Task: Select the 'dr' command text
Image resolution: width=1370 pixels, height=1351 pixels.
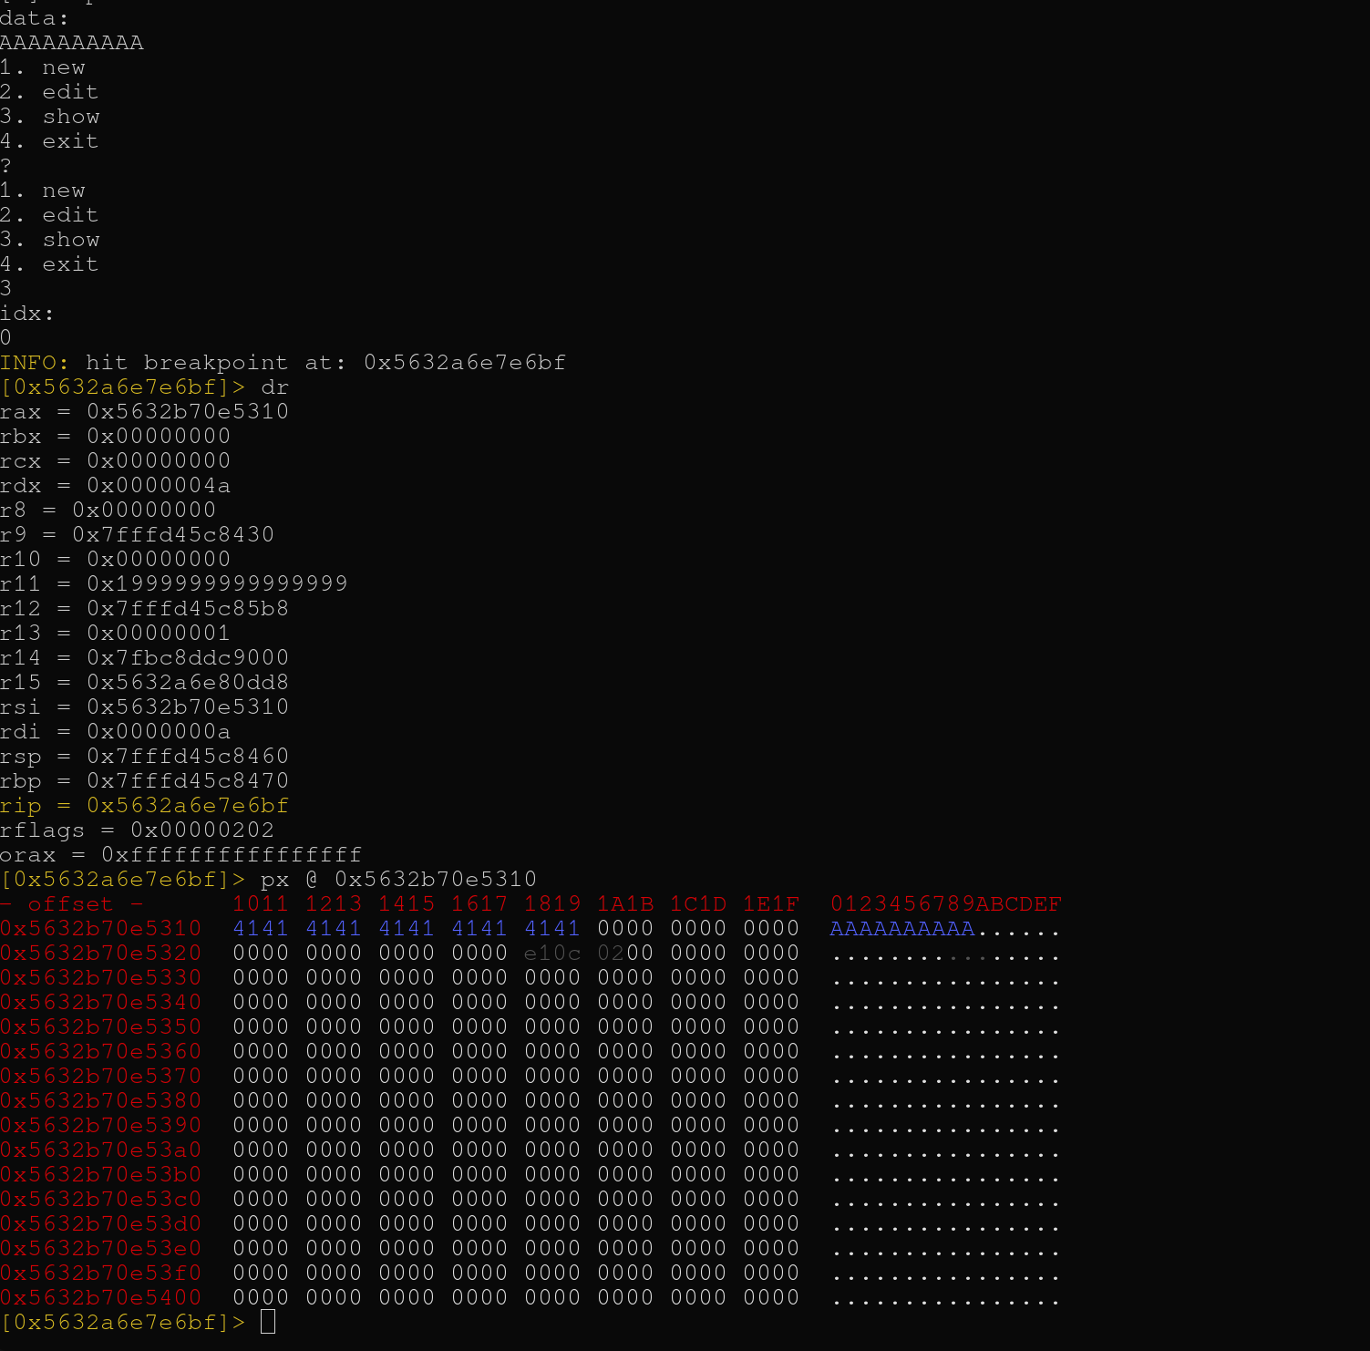Action: point(275,387)
